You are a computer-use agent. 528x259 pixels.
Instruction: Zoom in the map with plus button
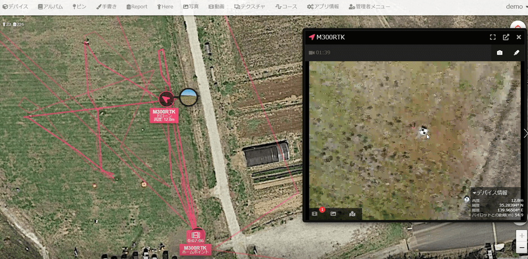(x=522, y=236)
